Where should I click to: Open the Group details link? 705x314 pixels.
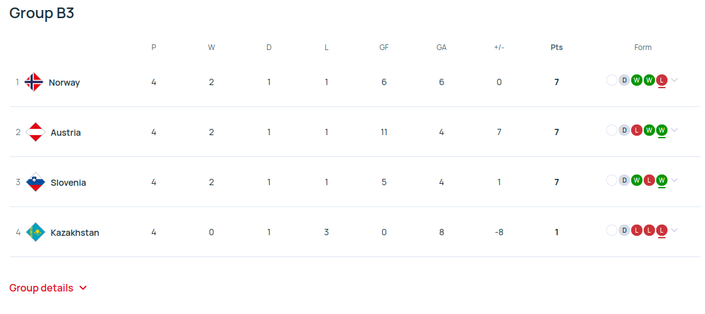coord(48,288)
